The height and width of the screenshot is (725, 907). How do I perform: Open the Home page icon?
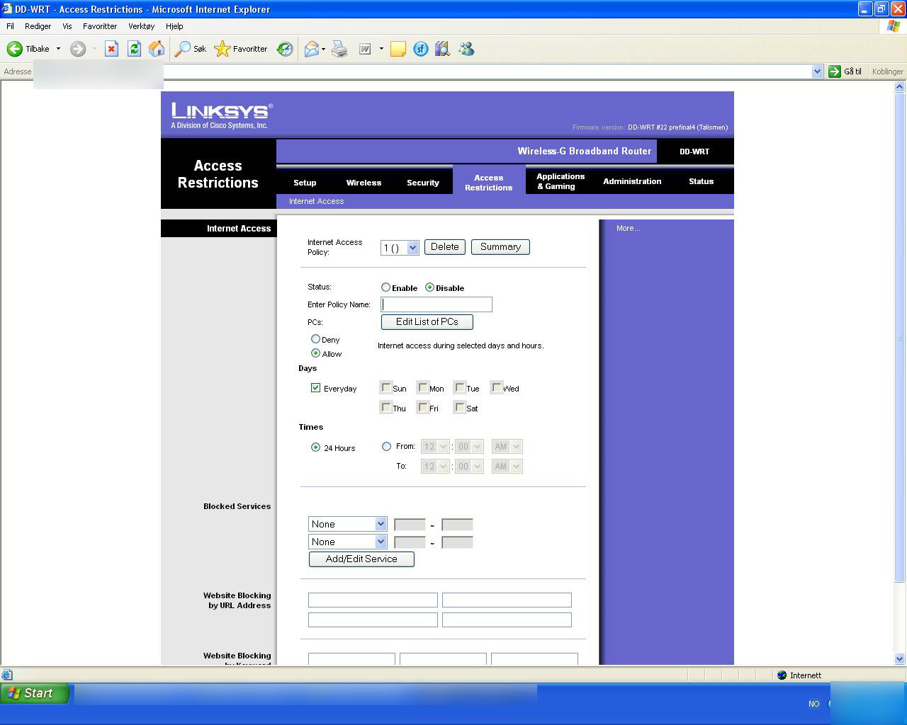pyautogui.click(x=157, y=49)
